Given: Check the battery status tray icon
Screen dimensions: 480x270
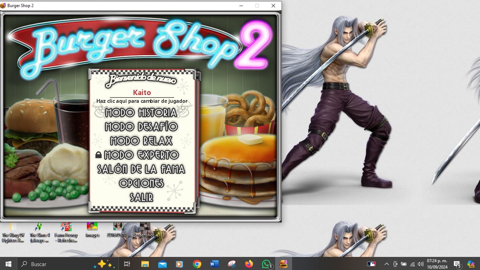Looking at the screenshot, I should click(404, 264).
